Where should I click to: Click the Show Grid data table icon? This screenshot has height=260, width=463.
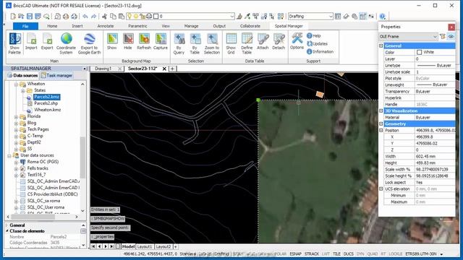[x=231, y=43]
